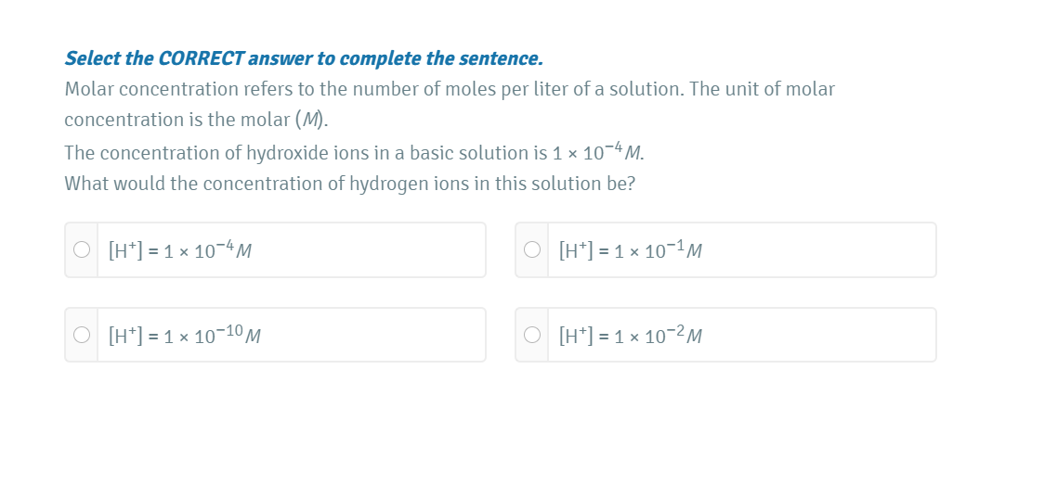Viewport: 1057px width, 497px height.
Task: Click the line 'concentration is the molar'
Action: pyautogui.click(x=195, y=120)
